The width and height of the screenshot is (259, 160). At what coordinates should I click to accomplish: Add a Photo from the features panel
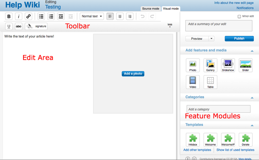193,65
